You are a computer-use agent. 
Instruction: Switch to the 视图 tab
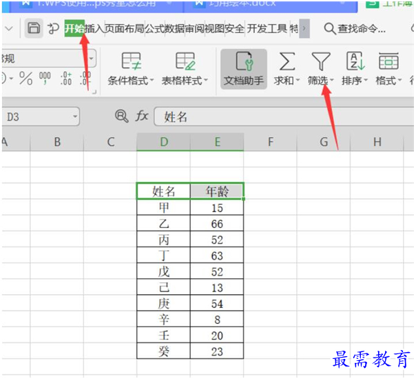click(x=214, y=28)
